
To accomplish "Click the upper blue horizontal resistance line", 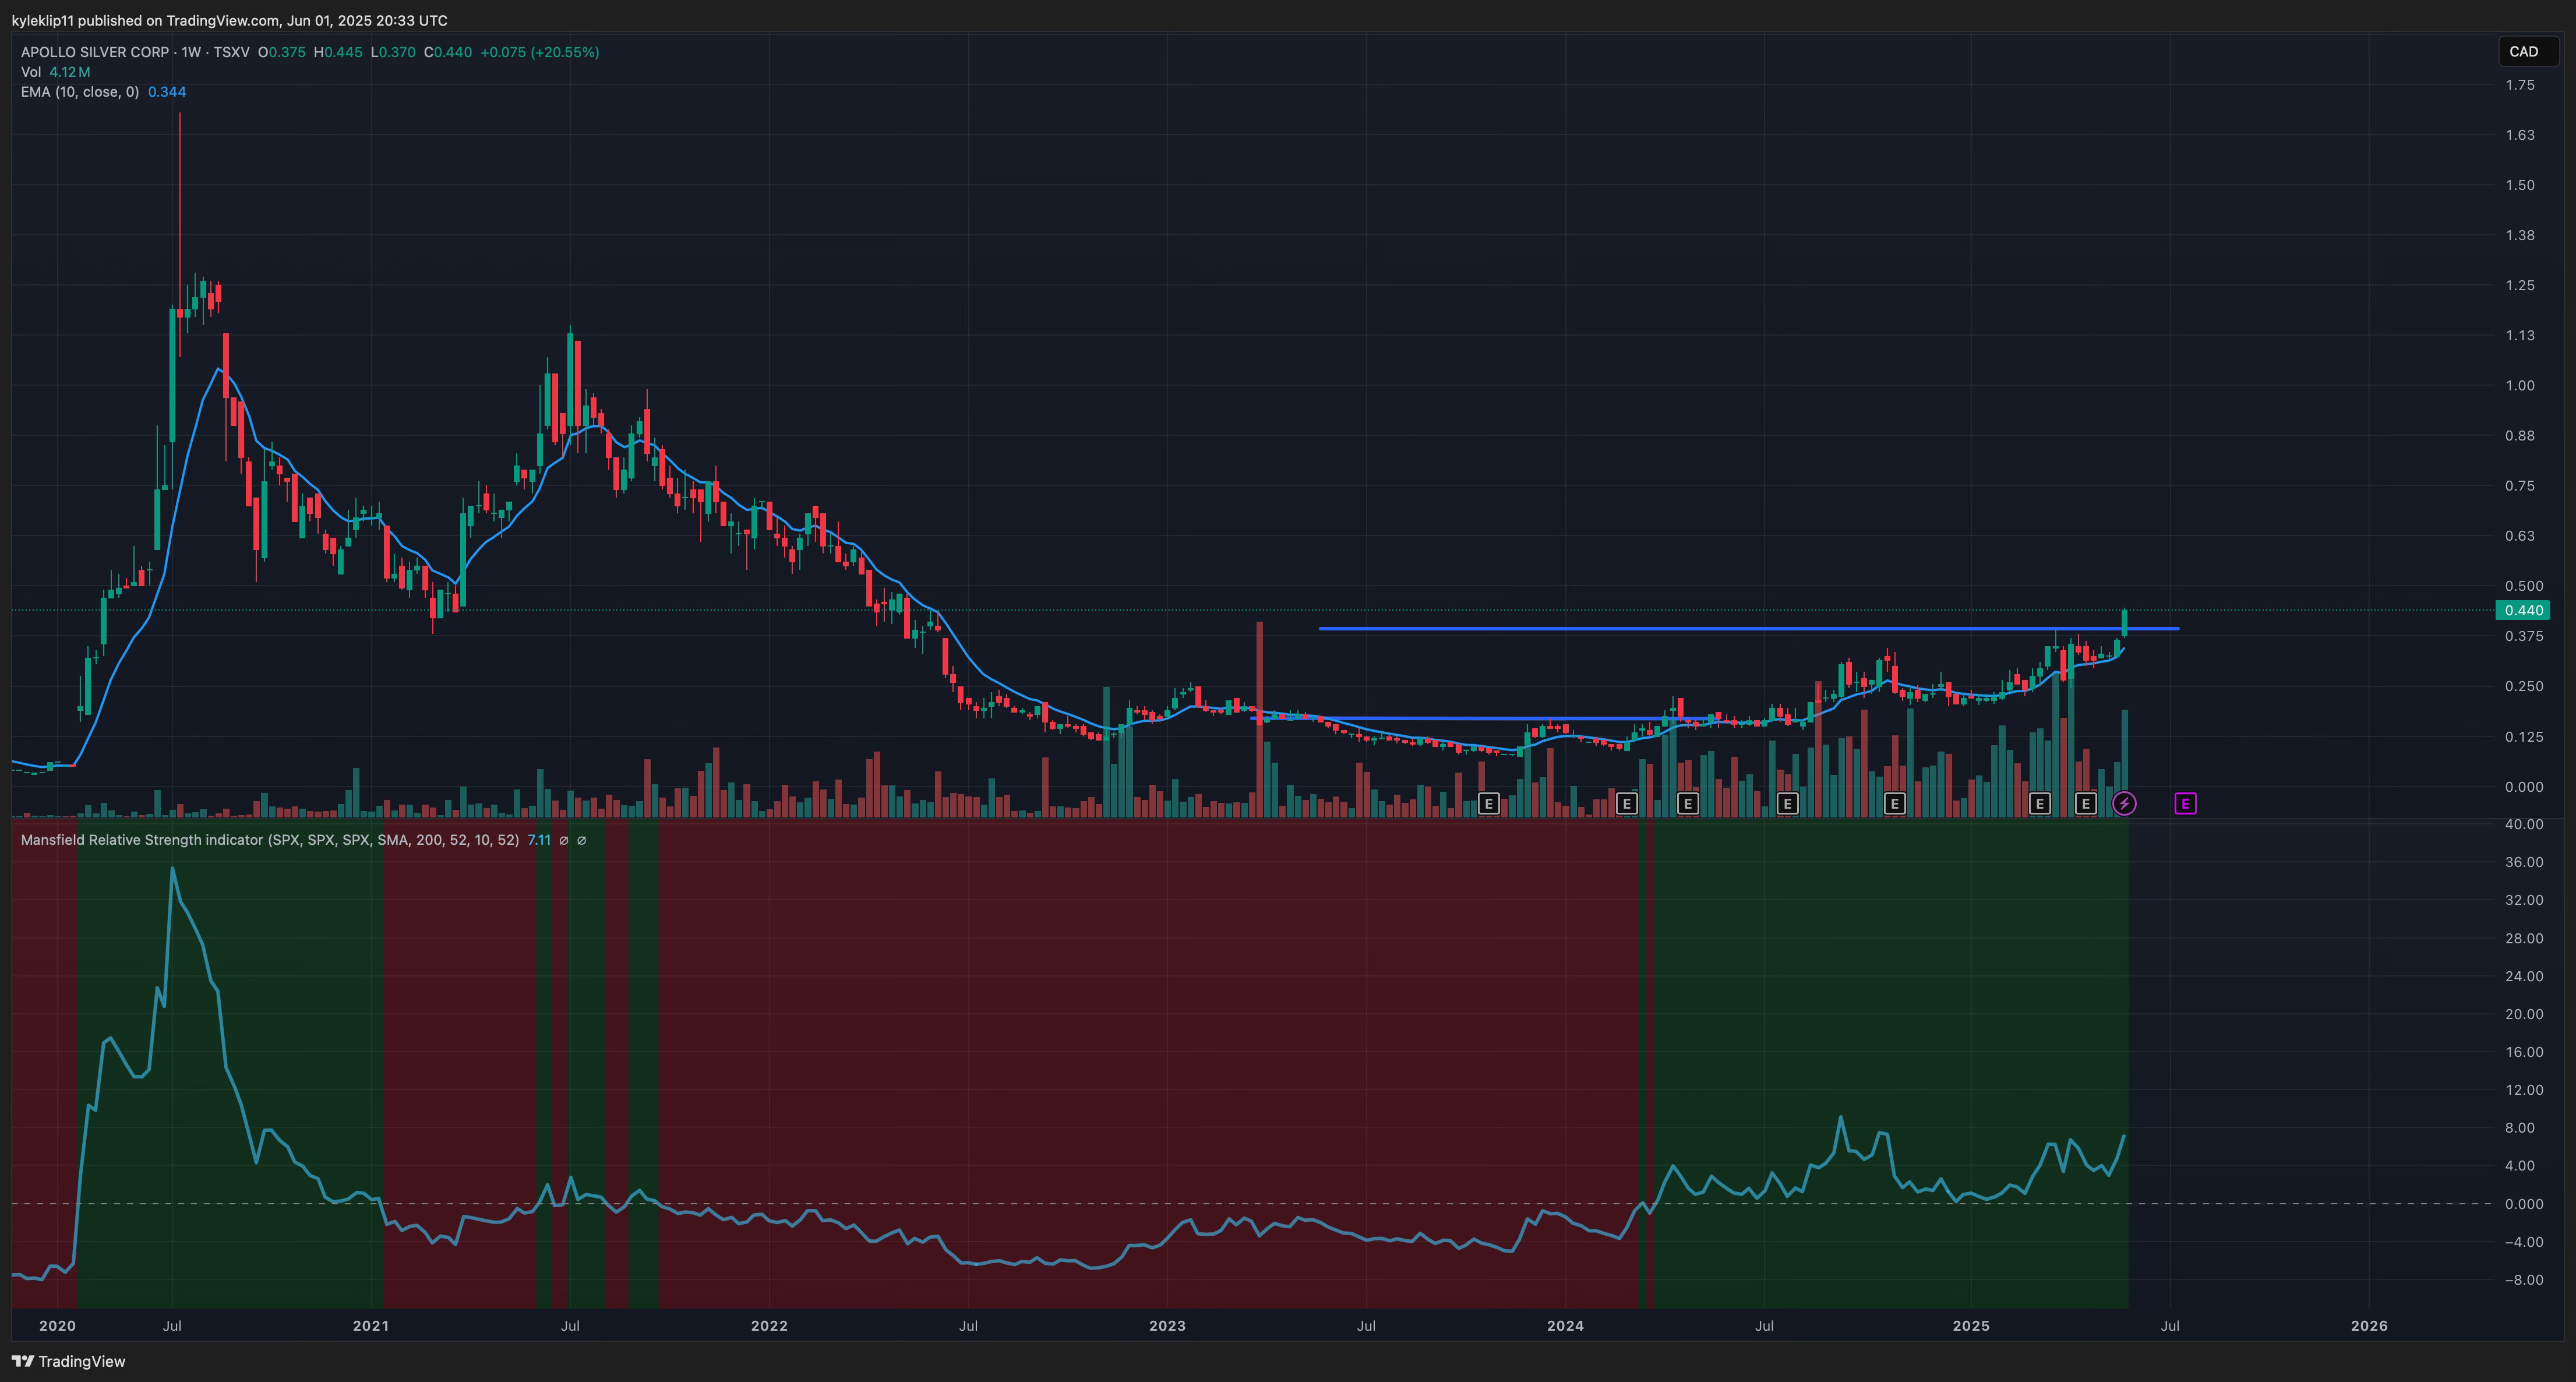I will pyautogui.click(x=1700, y=628).
